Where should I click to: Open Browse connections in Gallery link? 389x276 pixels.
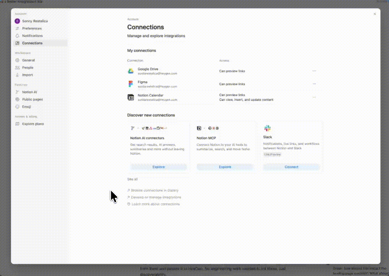[154, 191]
